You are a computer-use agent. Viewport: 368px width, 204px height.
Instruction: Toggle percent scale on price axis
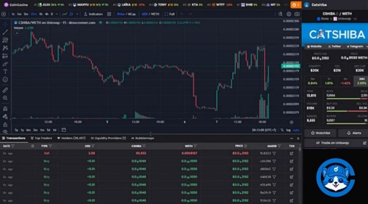282,130
